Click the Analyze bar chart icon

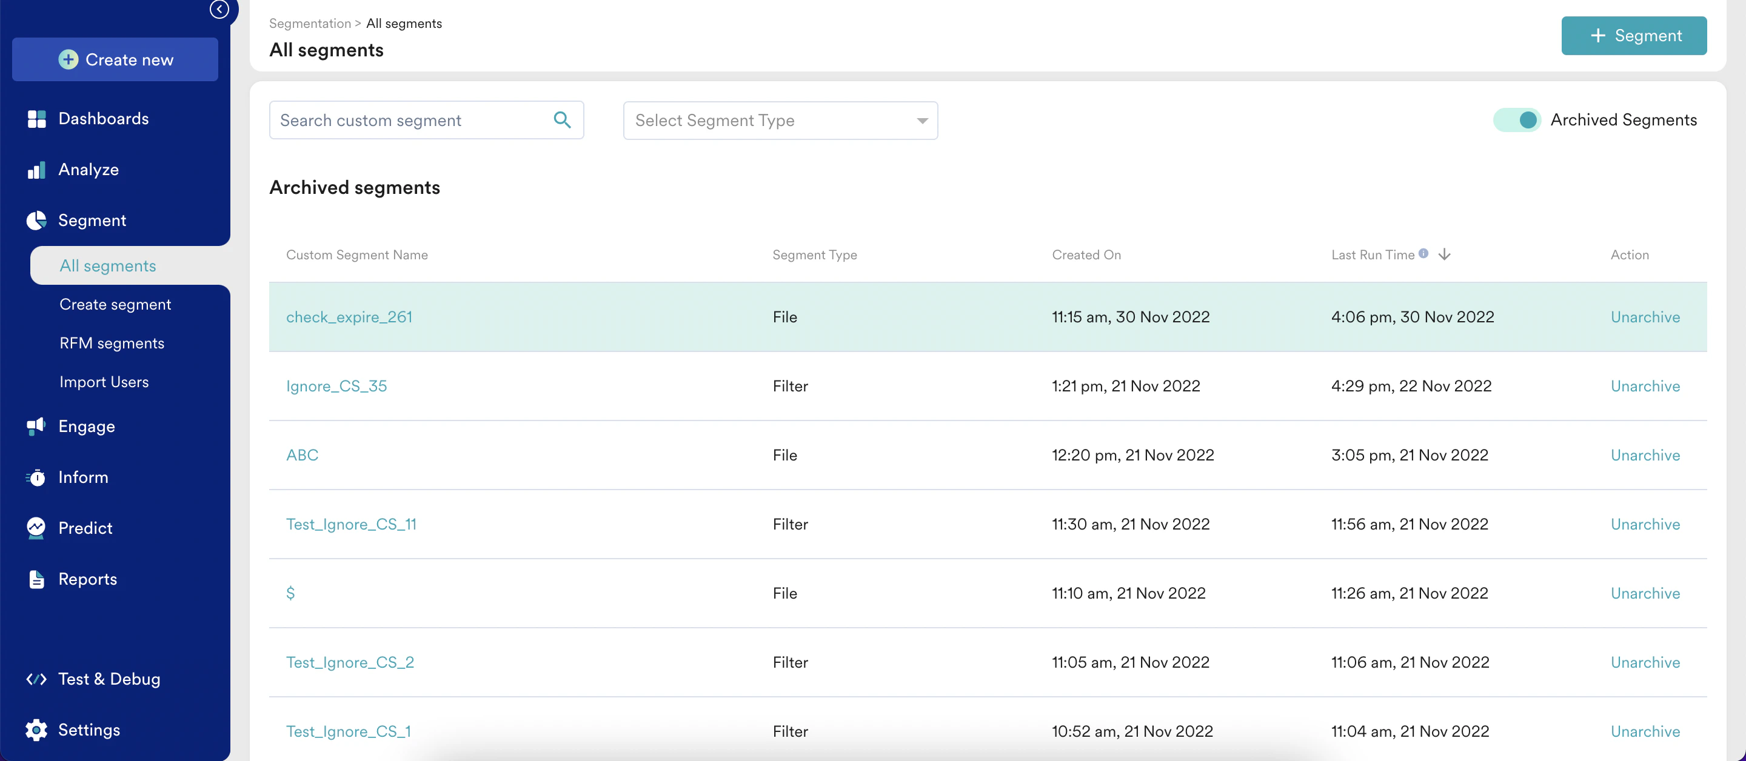coord(36,170)
